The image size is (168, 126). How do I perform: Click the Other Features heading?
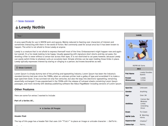pyautogui.click(x=25, y=89)
